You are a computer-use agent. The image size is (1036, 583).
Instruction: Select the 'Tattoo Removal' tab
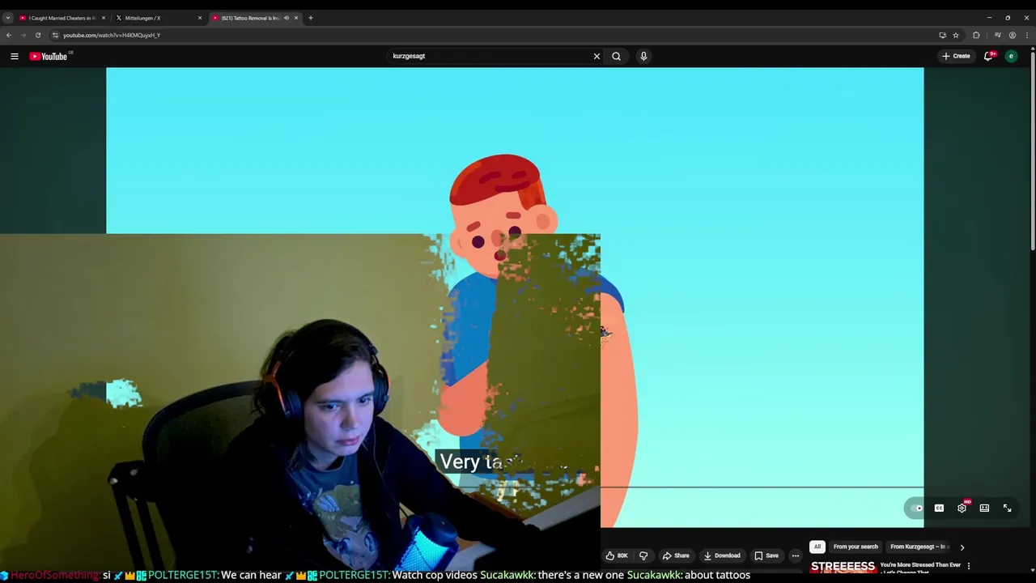pos(254,18)
